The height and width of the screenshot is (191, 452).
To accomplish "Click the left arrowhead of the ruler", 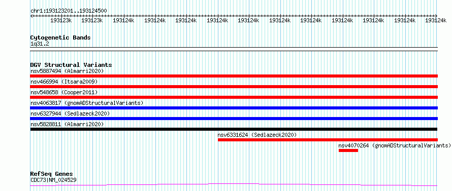I will 31,16.
